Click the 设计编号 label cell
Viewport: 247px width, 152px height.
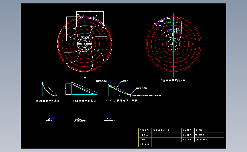[188, 135]
